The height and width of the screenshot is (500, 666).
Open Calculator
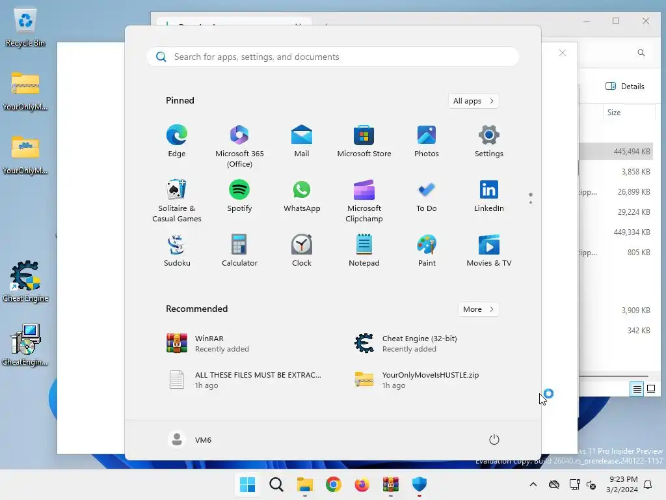click(x=239, y=251)
